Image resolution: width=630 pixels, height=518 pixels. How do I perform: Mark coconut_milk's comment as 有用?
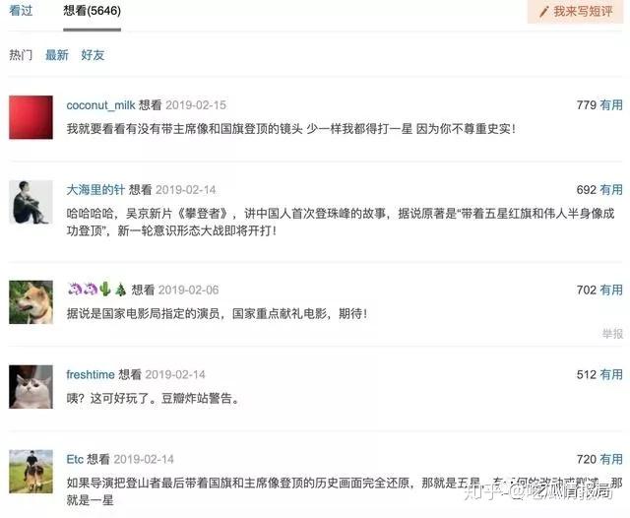(x=611, y=105)
